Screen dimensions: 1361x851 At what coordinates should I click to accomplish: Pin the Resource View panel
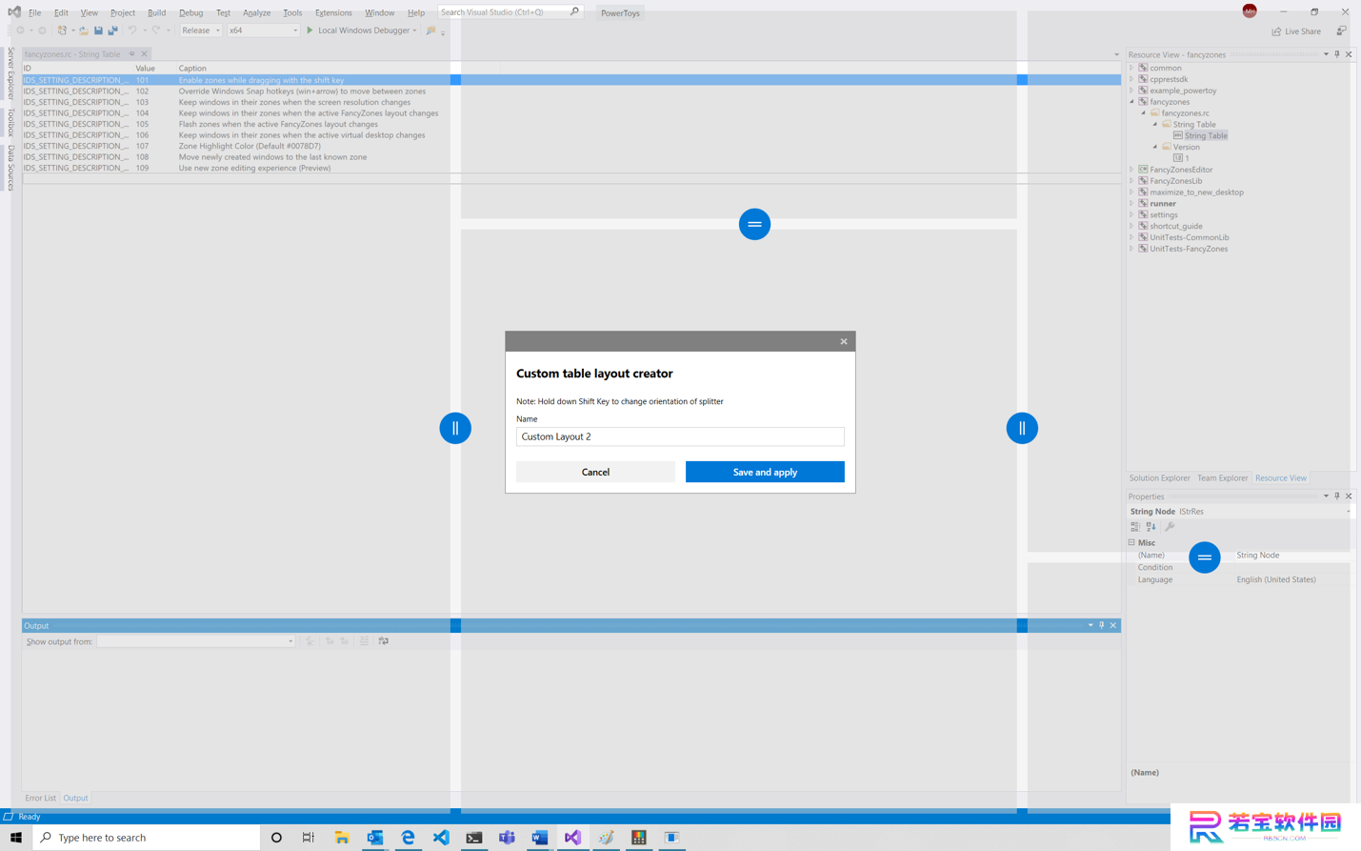click(x=1337, y=54)
